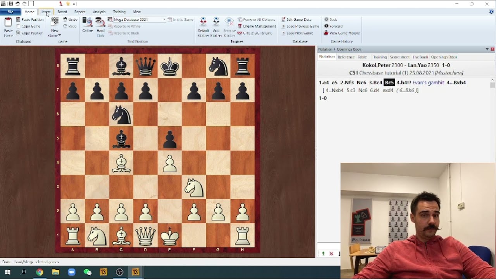The height and width of the screenshot is (279, 496).
Task: Select the Reference tab
Action: [346, 57]
